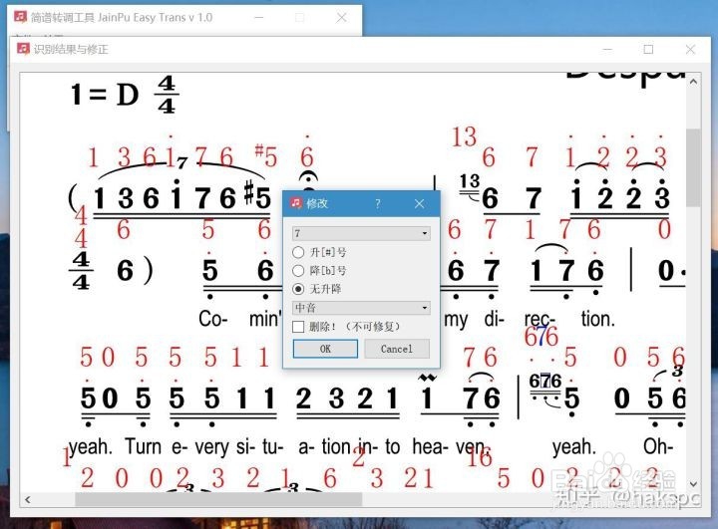Select the 无升降 natural radio button

point(298,289)
